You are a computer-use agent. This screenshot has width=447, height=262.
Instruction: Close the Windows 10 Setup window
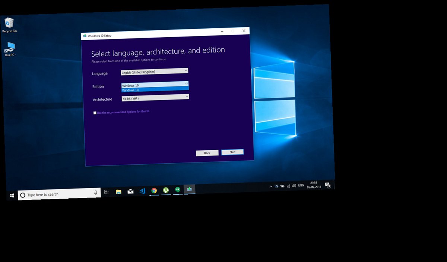[x=244, y=31]
